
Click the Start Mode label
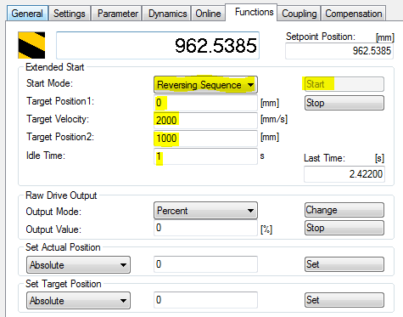(49, 83)
